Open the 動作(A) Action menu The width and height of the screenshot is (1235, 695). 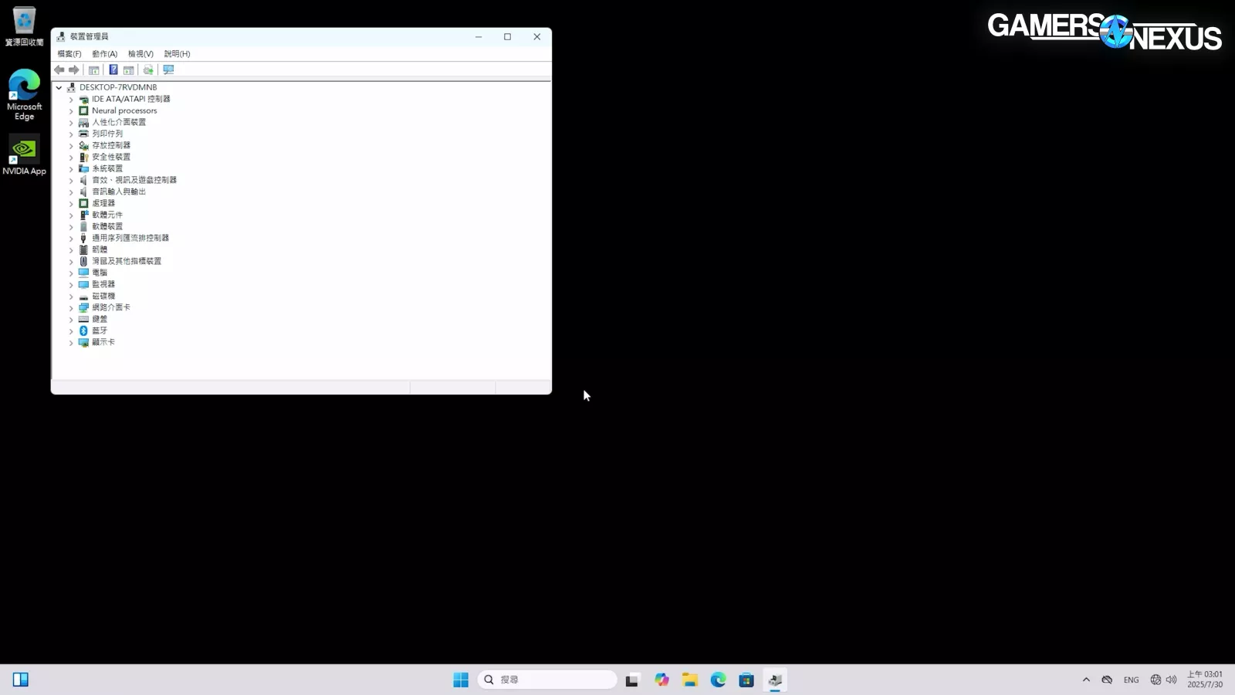tap(104, 54)
